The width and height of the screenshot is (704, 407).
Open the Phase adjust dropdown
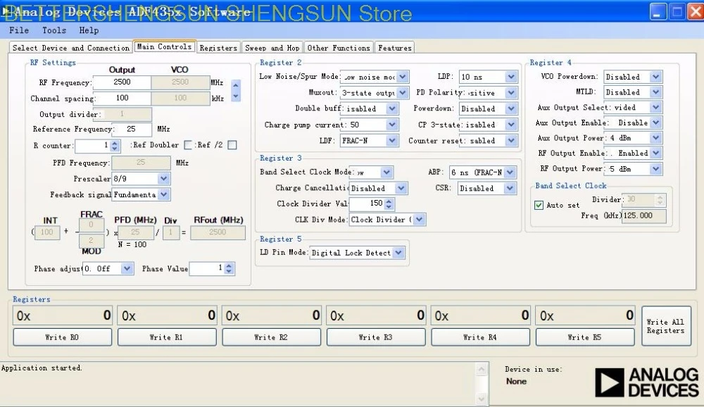(x=127, y=269)
